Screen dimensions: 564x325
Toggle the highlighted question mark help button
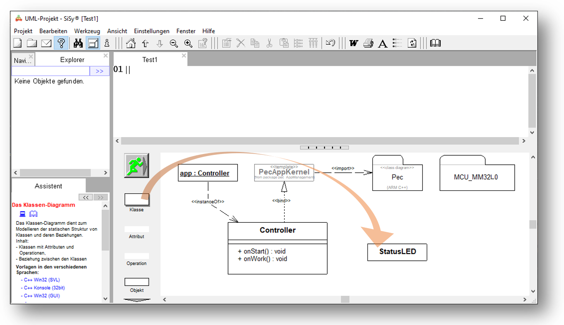61,43
